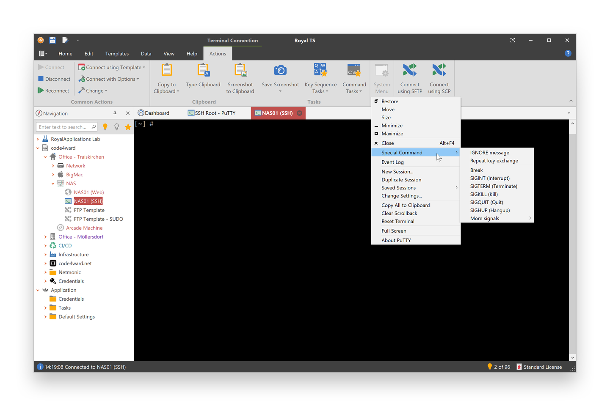Toggle the favorites star filter
Screen dimensions: 610x406
[128, 126]
